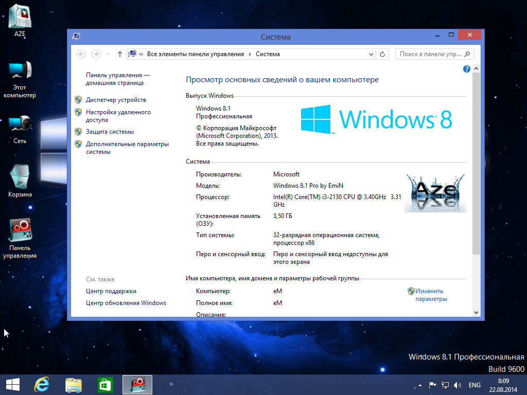The image size is (527, 395).
Task: Expand the breadcrumb chevron before Все элементы
Action: 141,54
